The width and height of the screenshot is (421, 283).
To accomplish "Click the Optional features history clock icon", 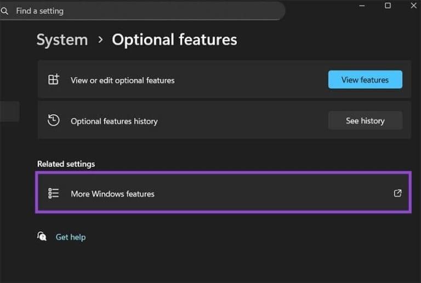I will pyautogui.click(x=53, y=121).
